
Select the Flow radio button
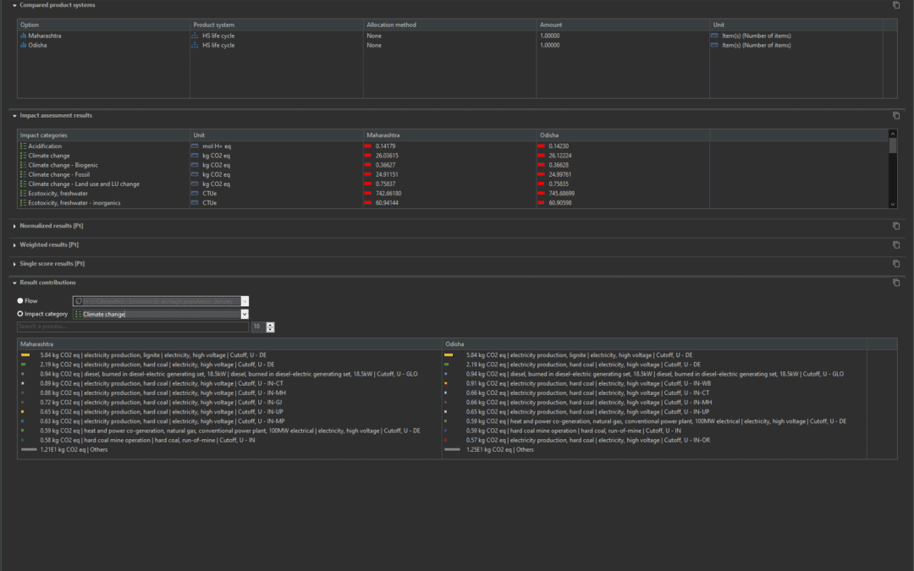(20, 300)
